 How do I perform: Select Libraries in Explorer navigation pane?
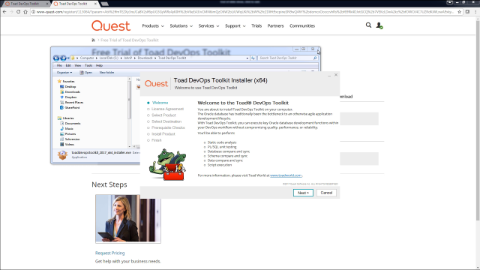pyautogui.click(x=65, y=118)
